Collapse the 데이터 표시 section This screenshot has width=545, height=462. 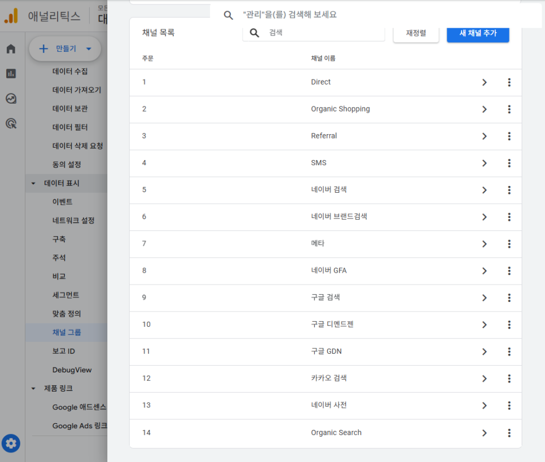[x=33, y=183]
